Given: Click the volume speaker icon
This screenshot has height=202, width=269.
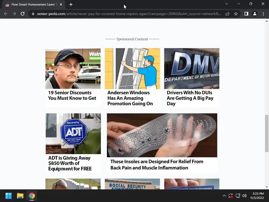Looking at the screenshot, I should click(x=244, y=196).
